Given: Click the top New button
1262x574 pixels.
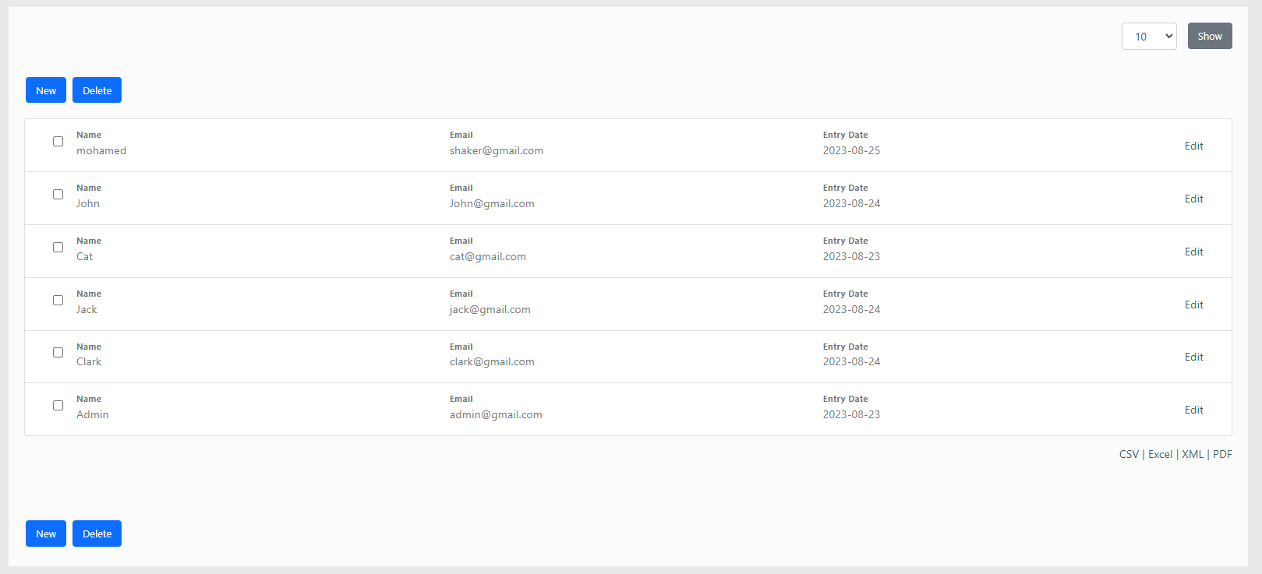Looking at the screenshot, I should point(46,90).
